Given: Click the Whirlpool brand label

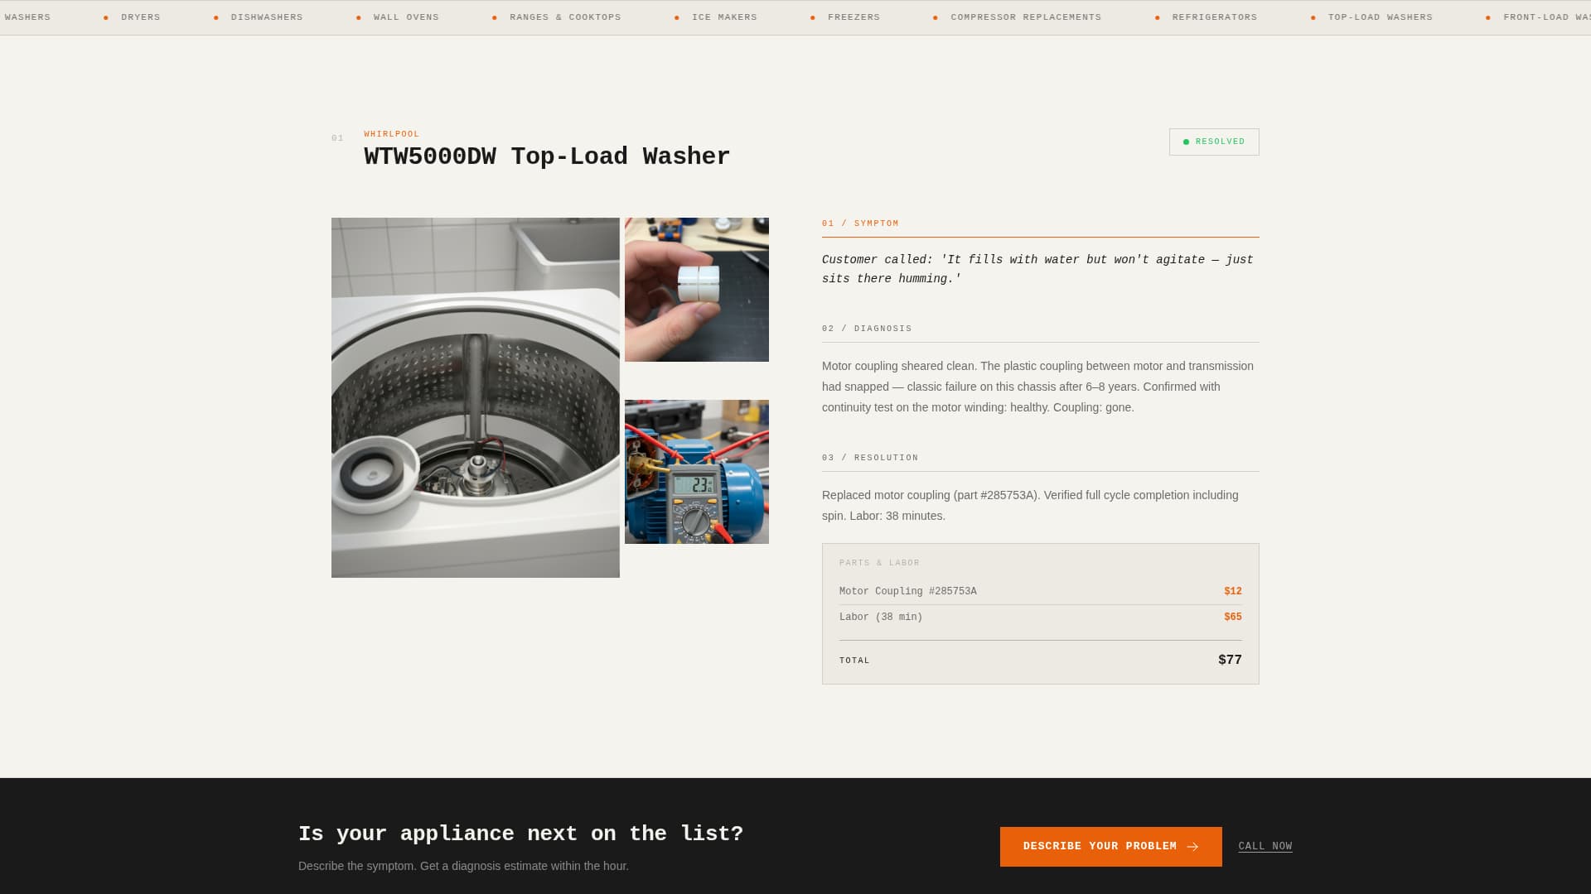Looking at the screenshot, I should click(x=392, y=134).
